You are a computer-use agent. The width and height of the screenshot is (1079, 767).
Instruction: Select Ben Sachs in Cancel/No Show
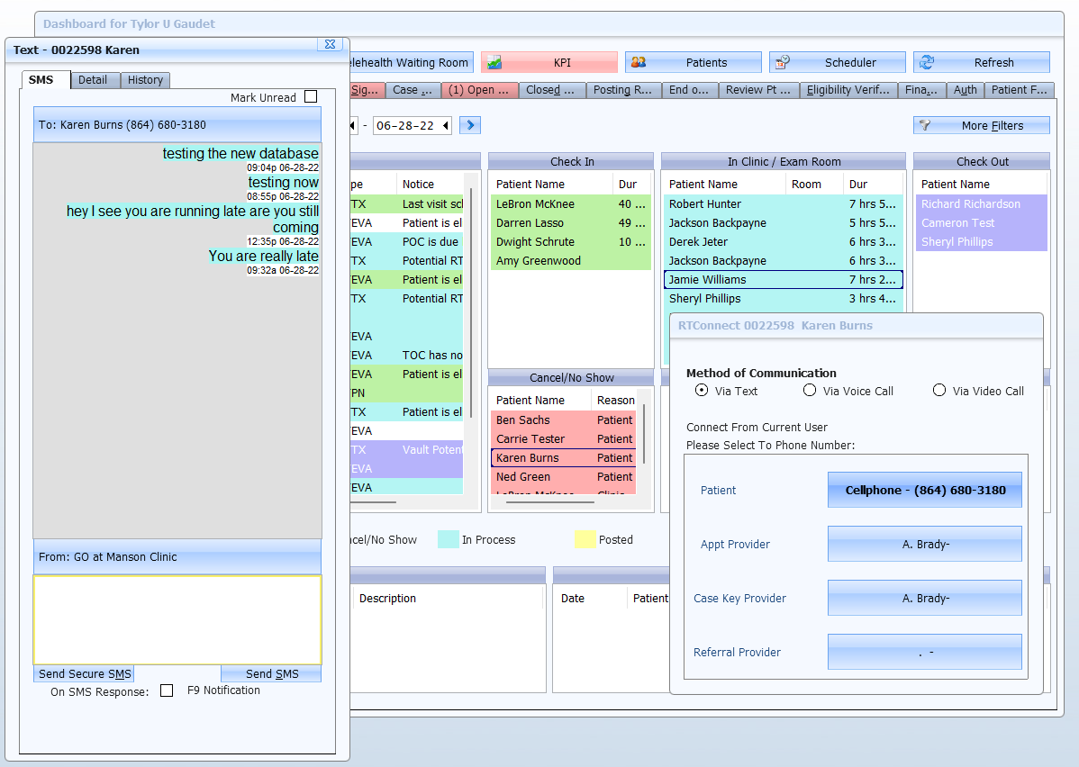click(564, 420)
